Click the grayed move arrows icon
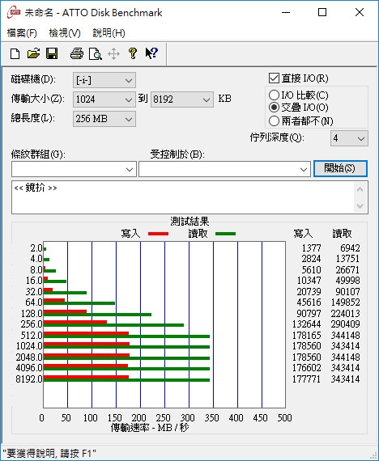 [x=113, y=54]
